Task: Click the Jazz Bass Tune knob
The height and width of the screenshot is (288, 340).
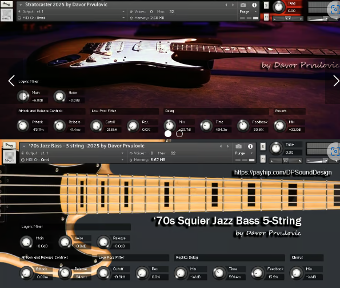Action: click(x=276, y=149)
